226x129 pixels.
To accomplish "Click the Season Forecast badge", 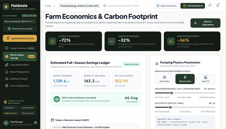I will [132, 64].
